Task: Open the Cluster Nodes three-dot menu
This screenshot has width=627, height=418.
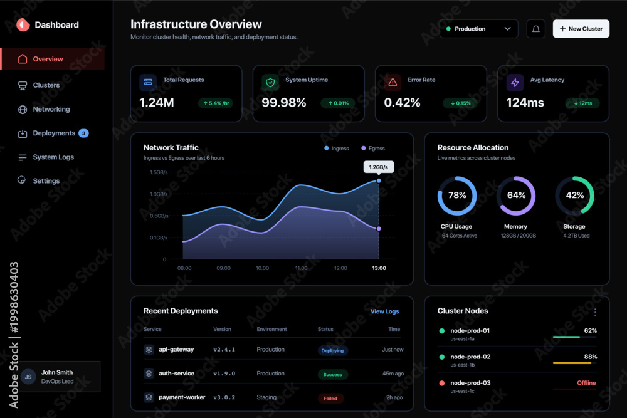Action: coord(595,311)
